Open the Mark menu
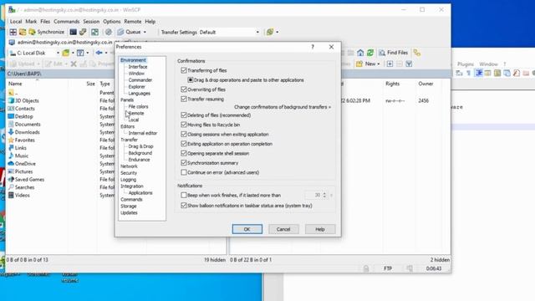Viewport: 535px width, 301px height. click(x=31, y=22)
